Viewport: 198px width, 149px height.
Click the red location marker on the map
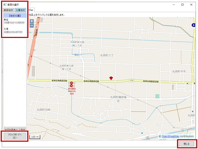(111, 78)
